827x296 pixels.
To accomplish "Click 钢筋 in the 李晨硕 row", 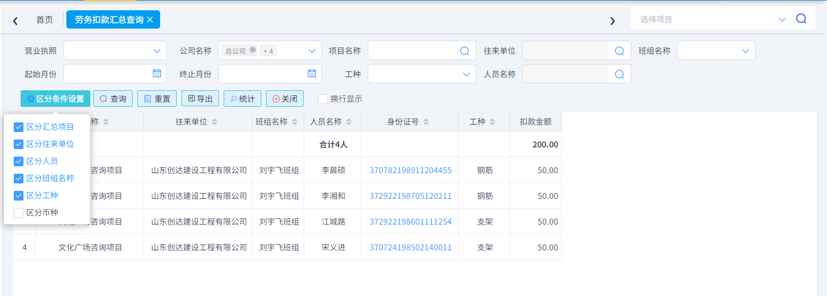I will 485,170.
